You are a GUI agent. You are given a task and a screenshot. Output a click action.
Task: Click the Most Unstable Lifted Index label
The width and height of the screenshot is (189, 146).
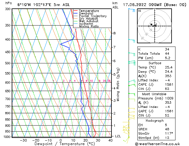(x=148, y=107)
